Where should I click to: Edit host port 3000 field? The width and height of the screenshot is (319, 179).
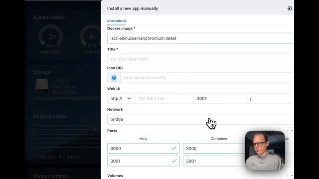click(144, 148)
